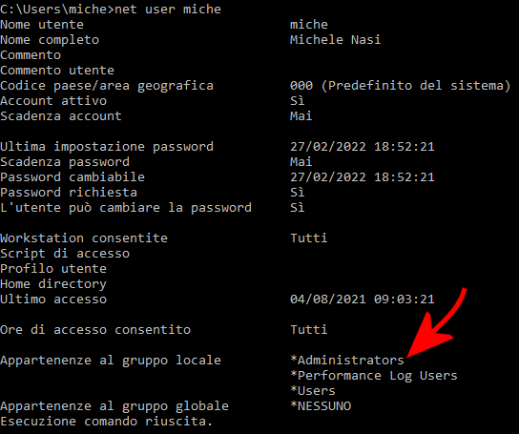Image resolution: width=519 pixels, height=434 pixels.
Task: Click 'Ore di accesso consentito' label
Action: point(95,329)
